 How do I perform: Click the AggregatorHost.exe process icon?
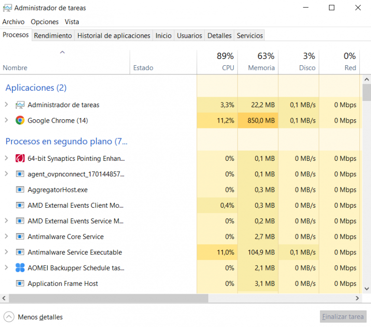pyautogui.click(x=20, y=190)
